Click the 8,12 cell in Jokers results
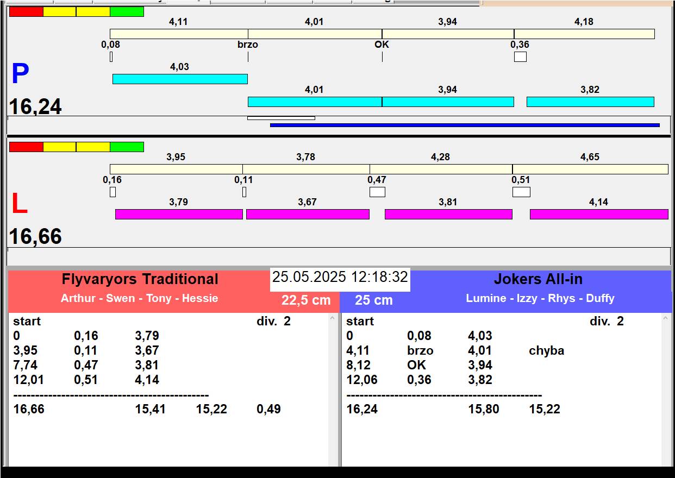 coord(359,366)
